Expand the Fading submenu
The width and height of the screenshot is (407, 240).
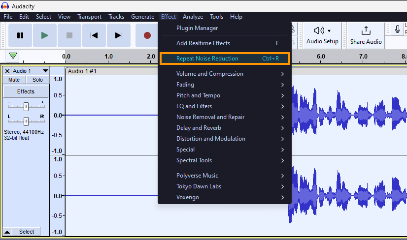click(x=225, y=85)
